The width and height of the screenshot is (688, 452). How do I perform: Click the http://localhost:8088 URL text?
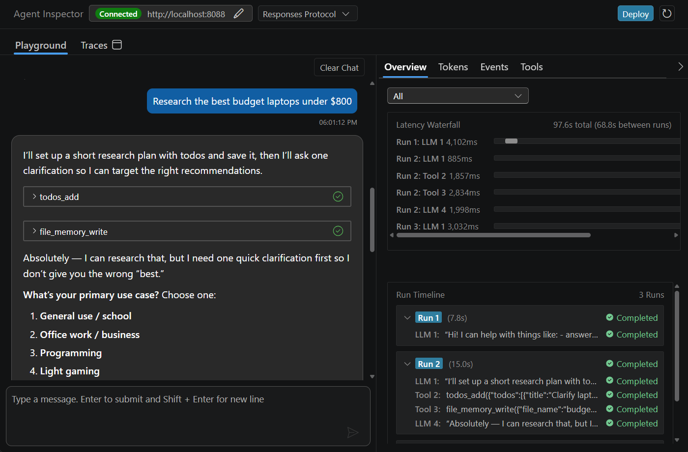pos(186,14)
